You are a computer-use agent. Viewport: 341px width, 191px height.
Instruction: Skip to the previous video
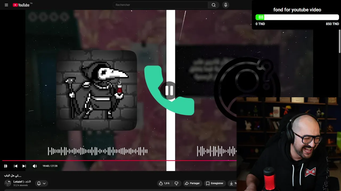[15, 166]
